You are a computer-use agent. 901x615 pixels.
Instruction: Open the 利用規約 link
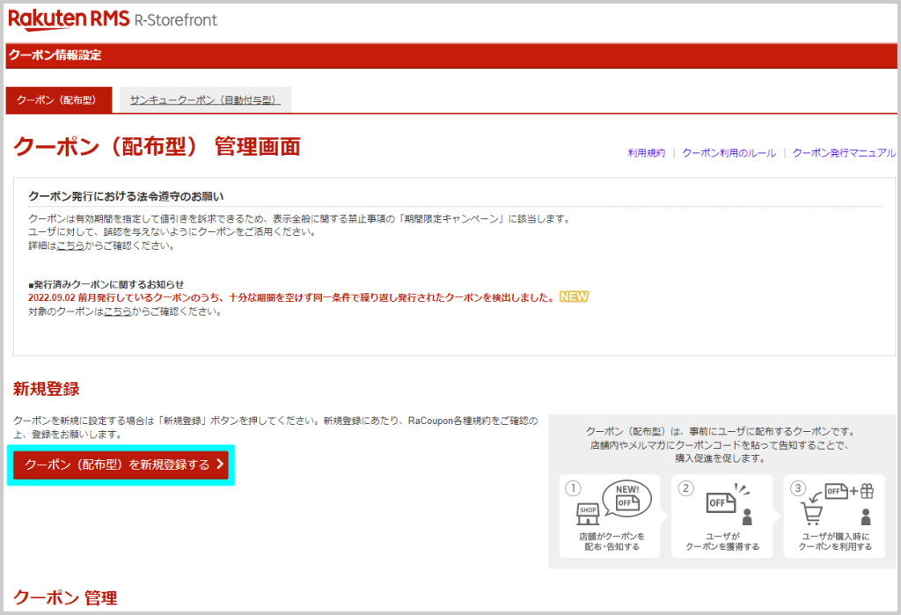(647, 153)
